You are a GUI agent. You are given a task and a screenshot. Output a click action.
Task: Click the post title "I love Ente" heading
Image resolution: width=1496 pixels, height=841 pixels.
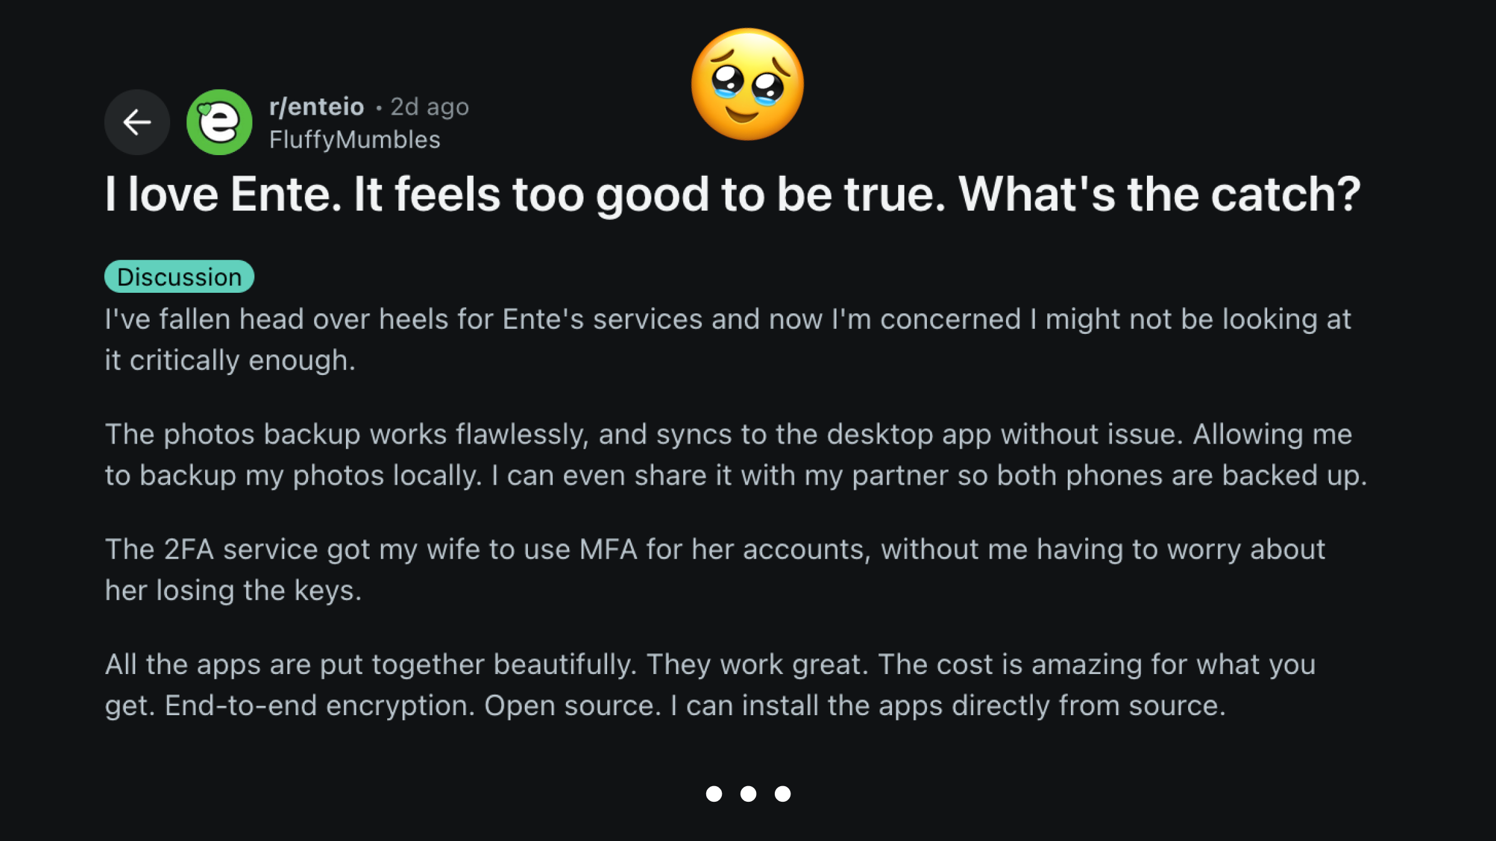(732, 194)
